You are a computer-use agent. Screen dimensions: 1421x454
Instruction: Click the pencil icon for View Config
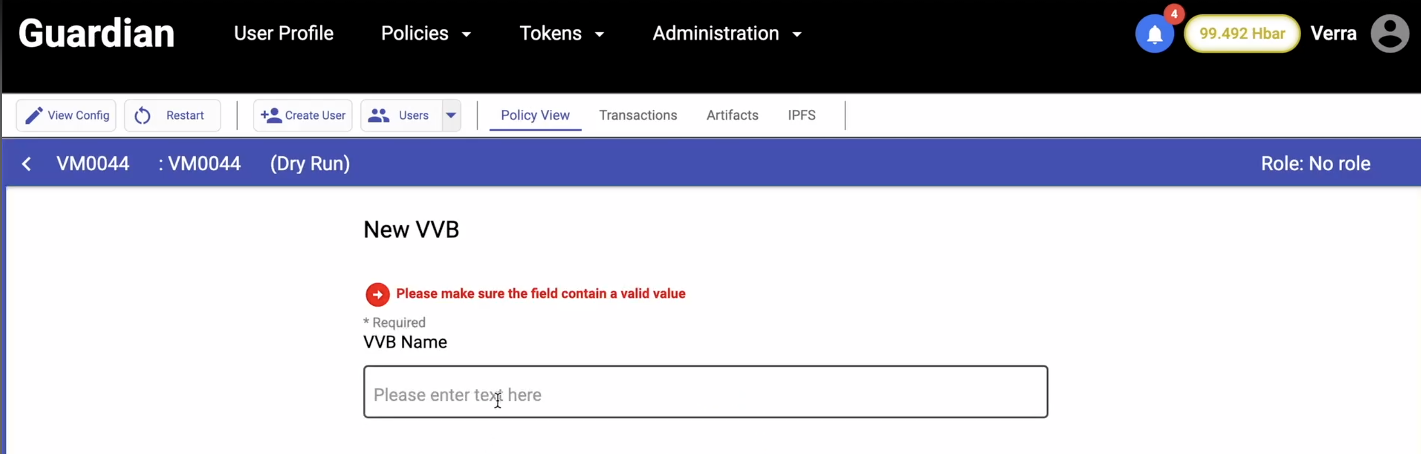point(34,116)
